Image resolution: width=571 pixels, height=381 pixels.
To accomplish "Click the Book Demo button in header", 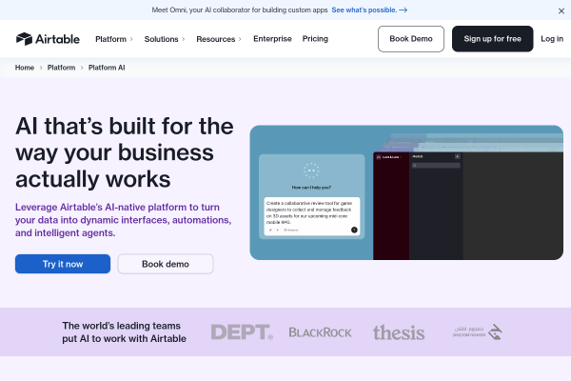I will [x=411, y=39].
